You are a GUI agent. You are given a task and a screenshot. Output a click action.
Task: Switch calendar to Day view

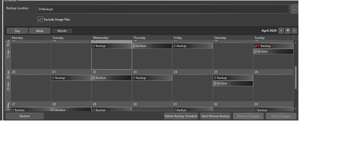click(x=17, y=31)
